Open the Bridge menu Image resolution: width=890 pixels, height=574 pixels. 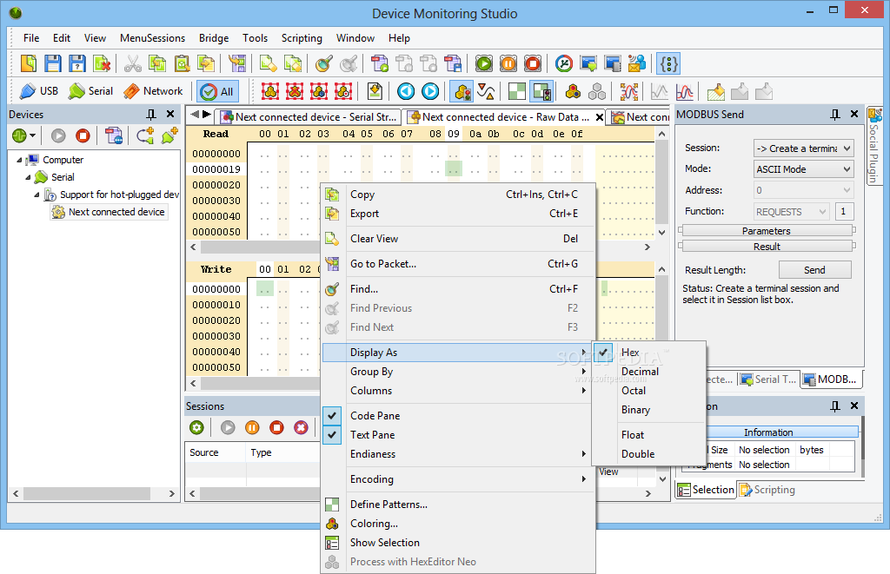214,38
